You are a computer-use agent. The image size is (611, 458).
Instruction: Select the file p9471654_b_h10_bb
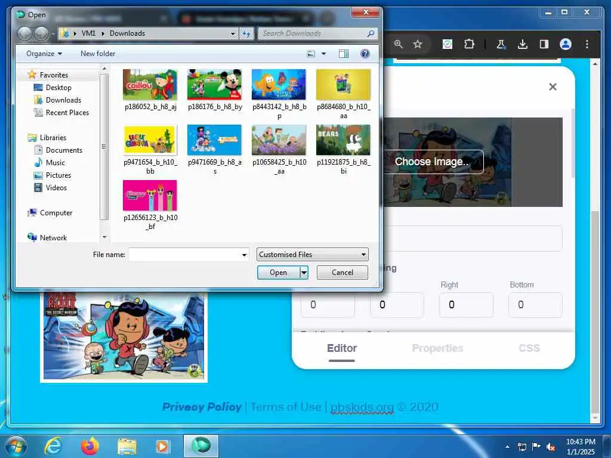click(150, 150)
